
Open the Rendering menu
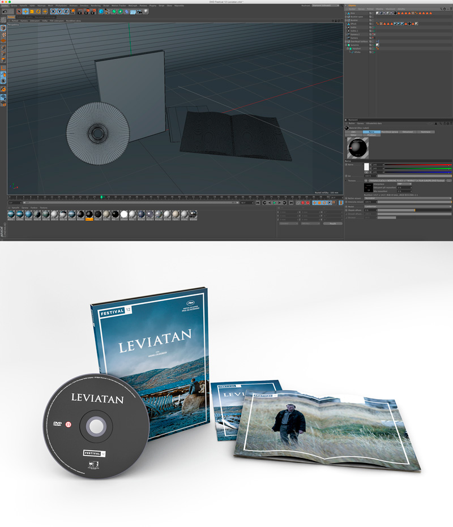[x=96, y=6]
